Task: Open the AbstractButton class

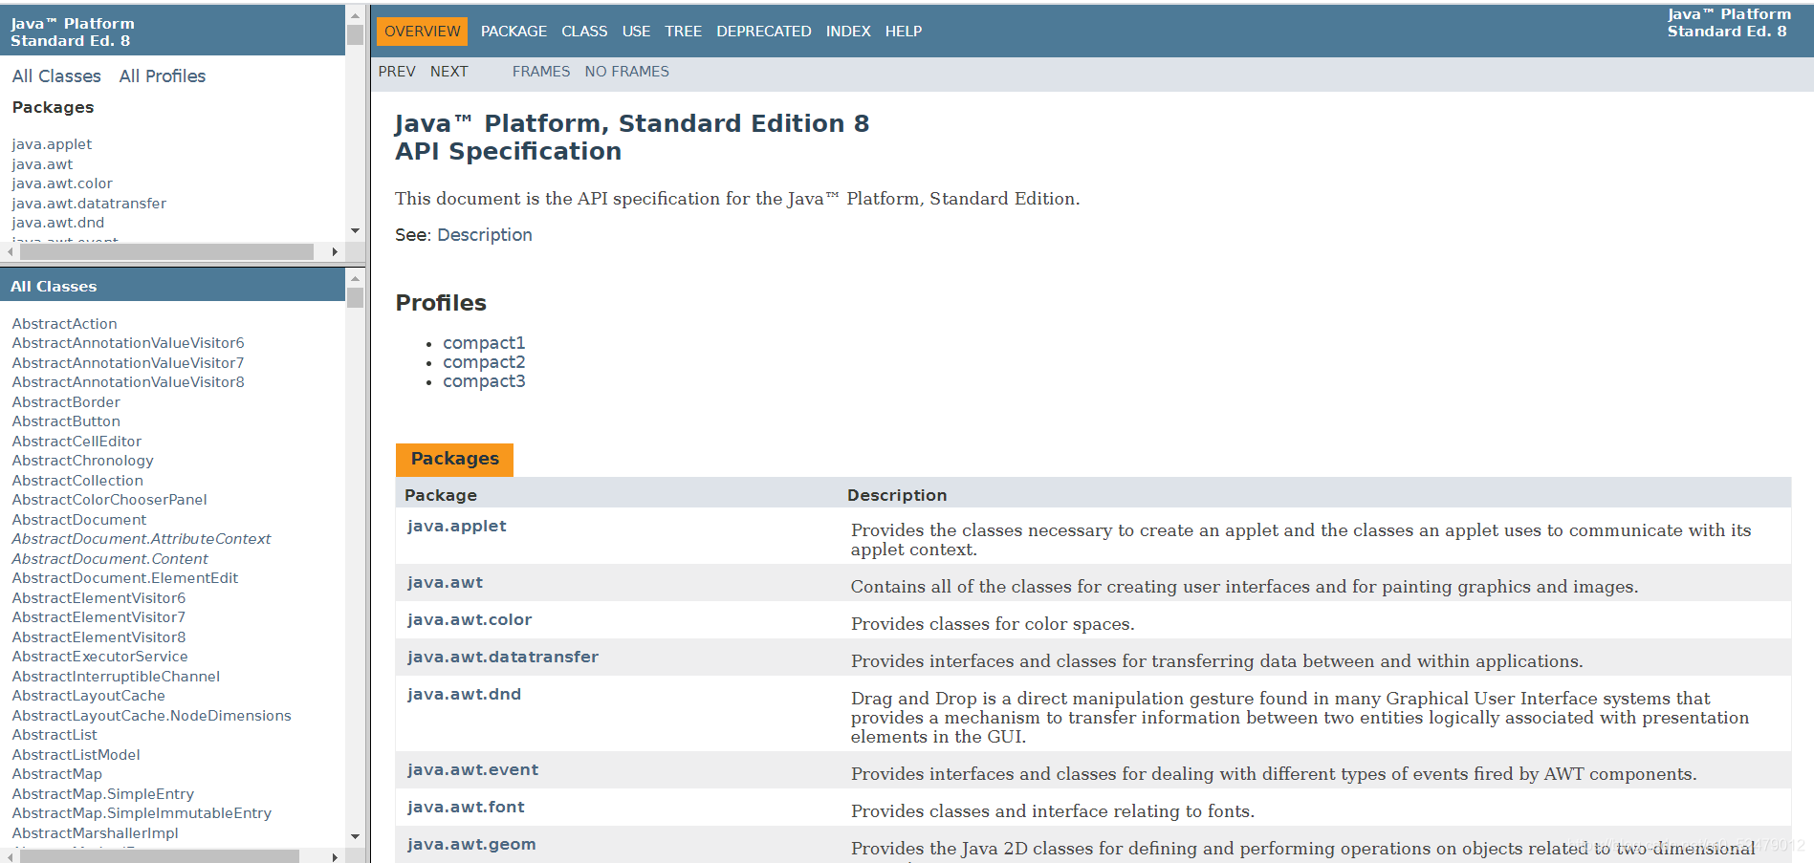Action: [x=66, y=421]
